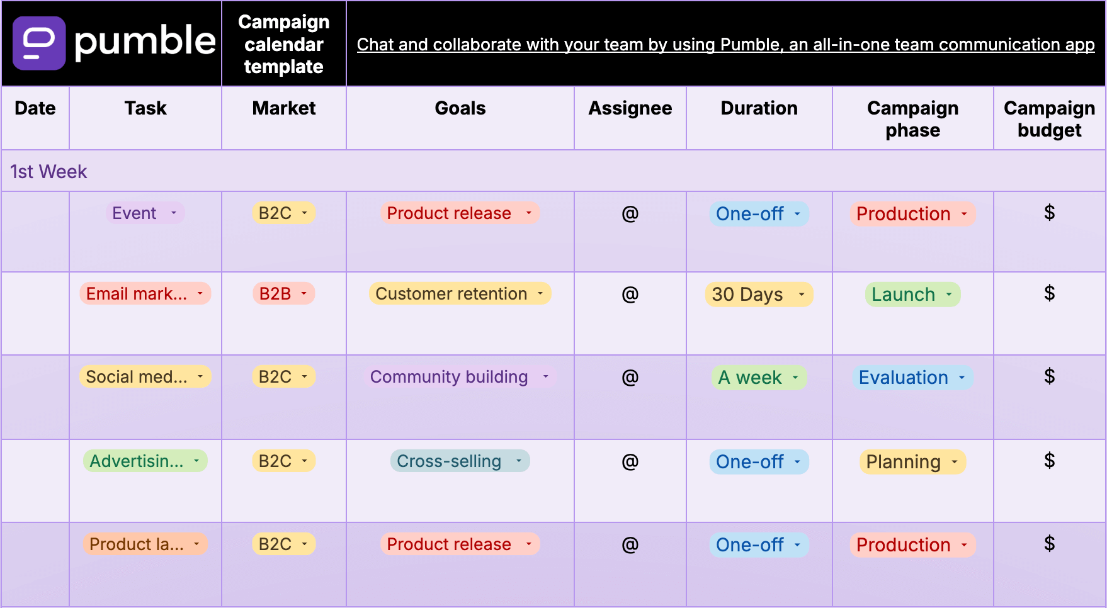Change the Launch campaign phase
This screenshot has height=608, width=1107.
click(912, 295)
